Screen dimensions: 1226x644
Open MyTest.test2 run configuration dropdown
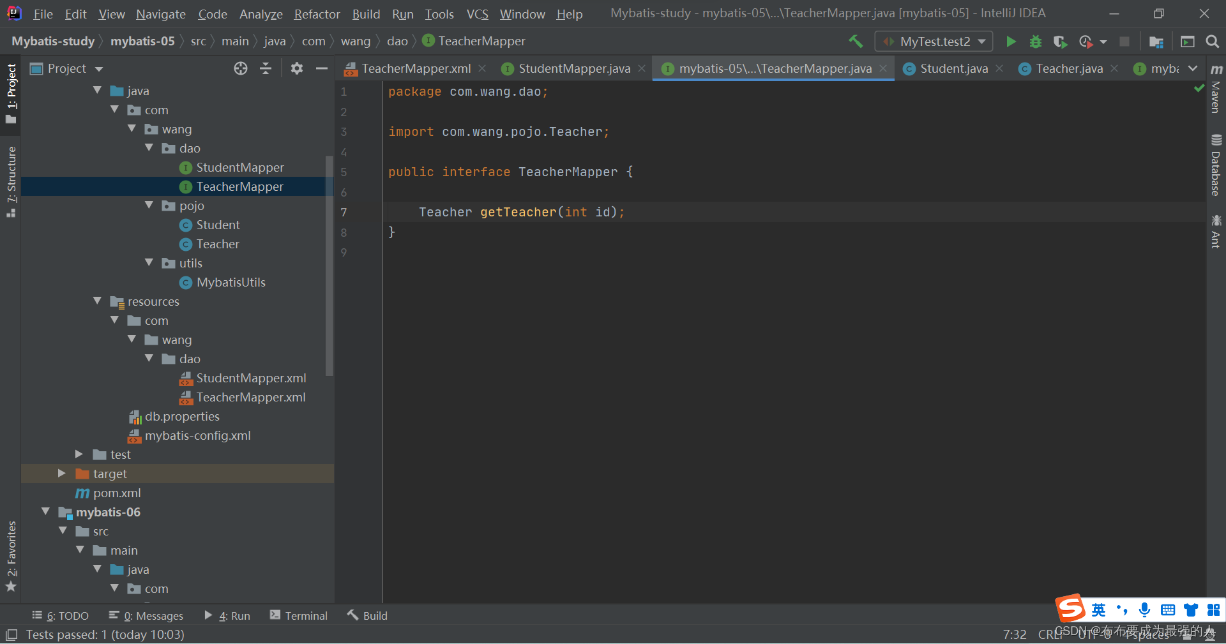tap(934, 41)
